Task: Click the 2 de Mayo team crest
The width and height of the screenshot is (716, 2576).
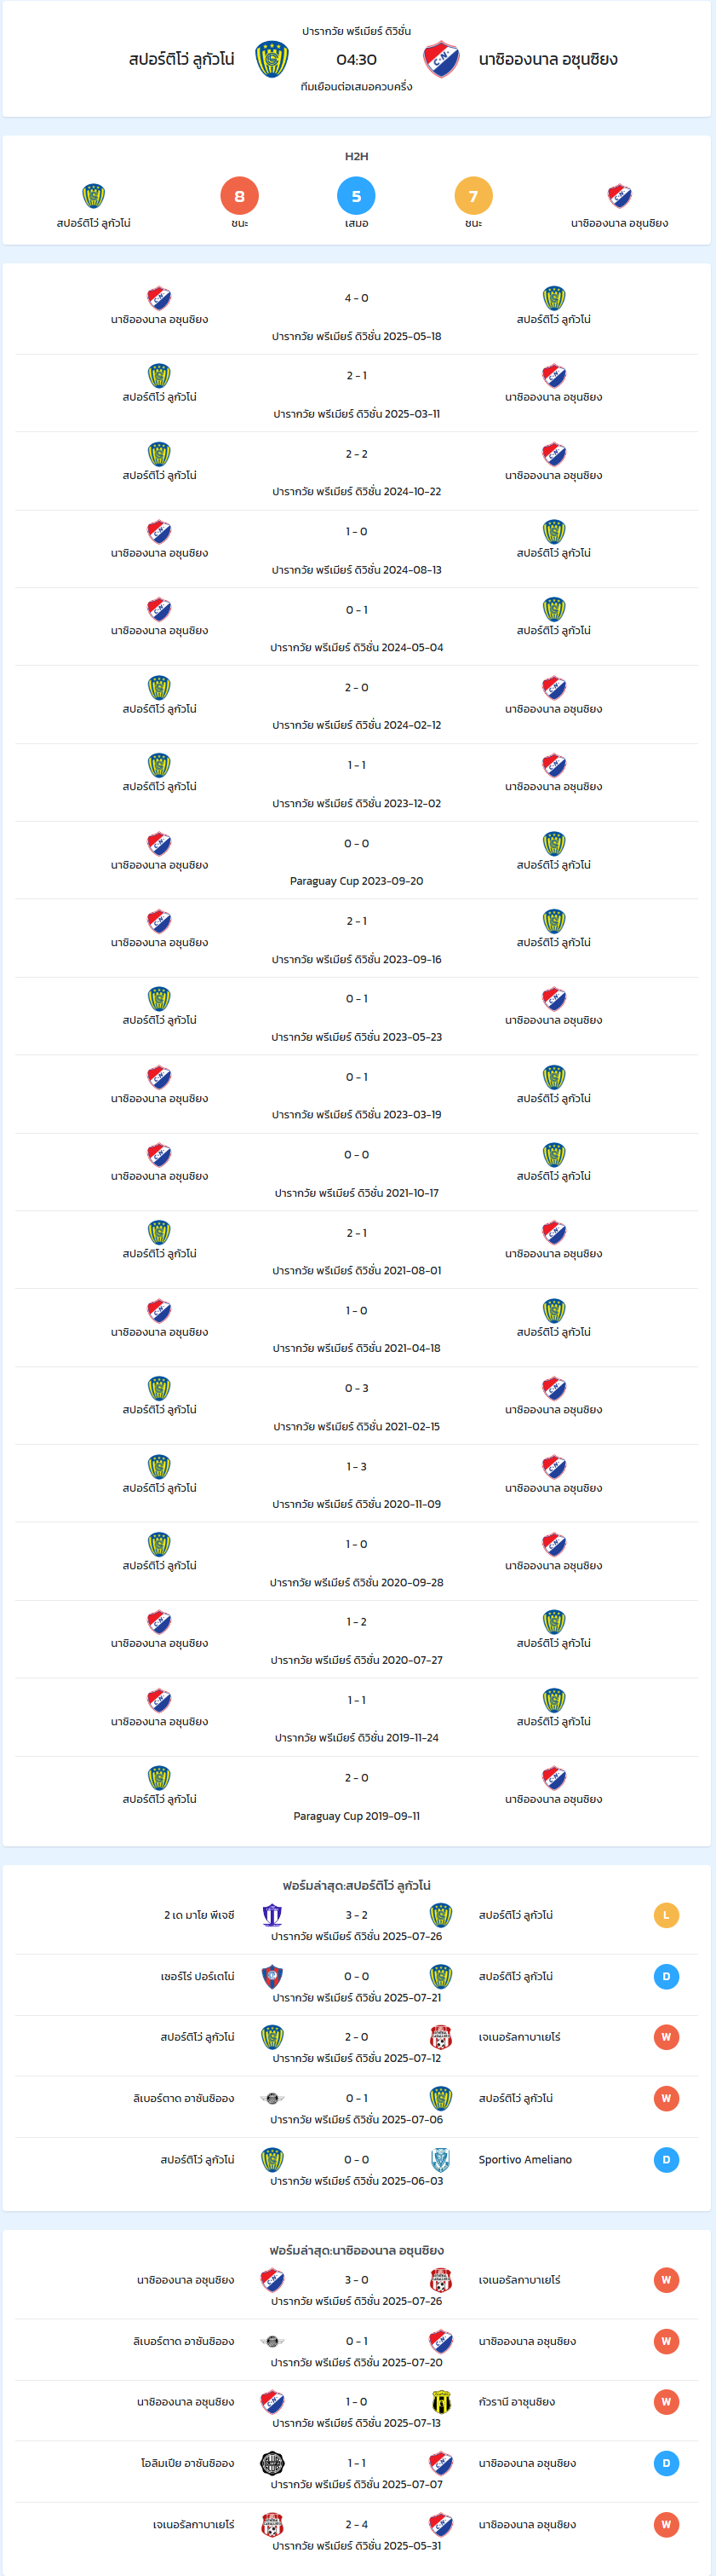Action: click(272, 1915)
